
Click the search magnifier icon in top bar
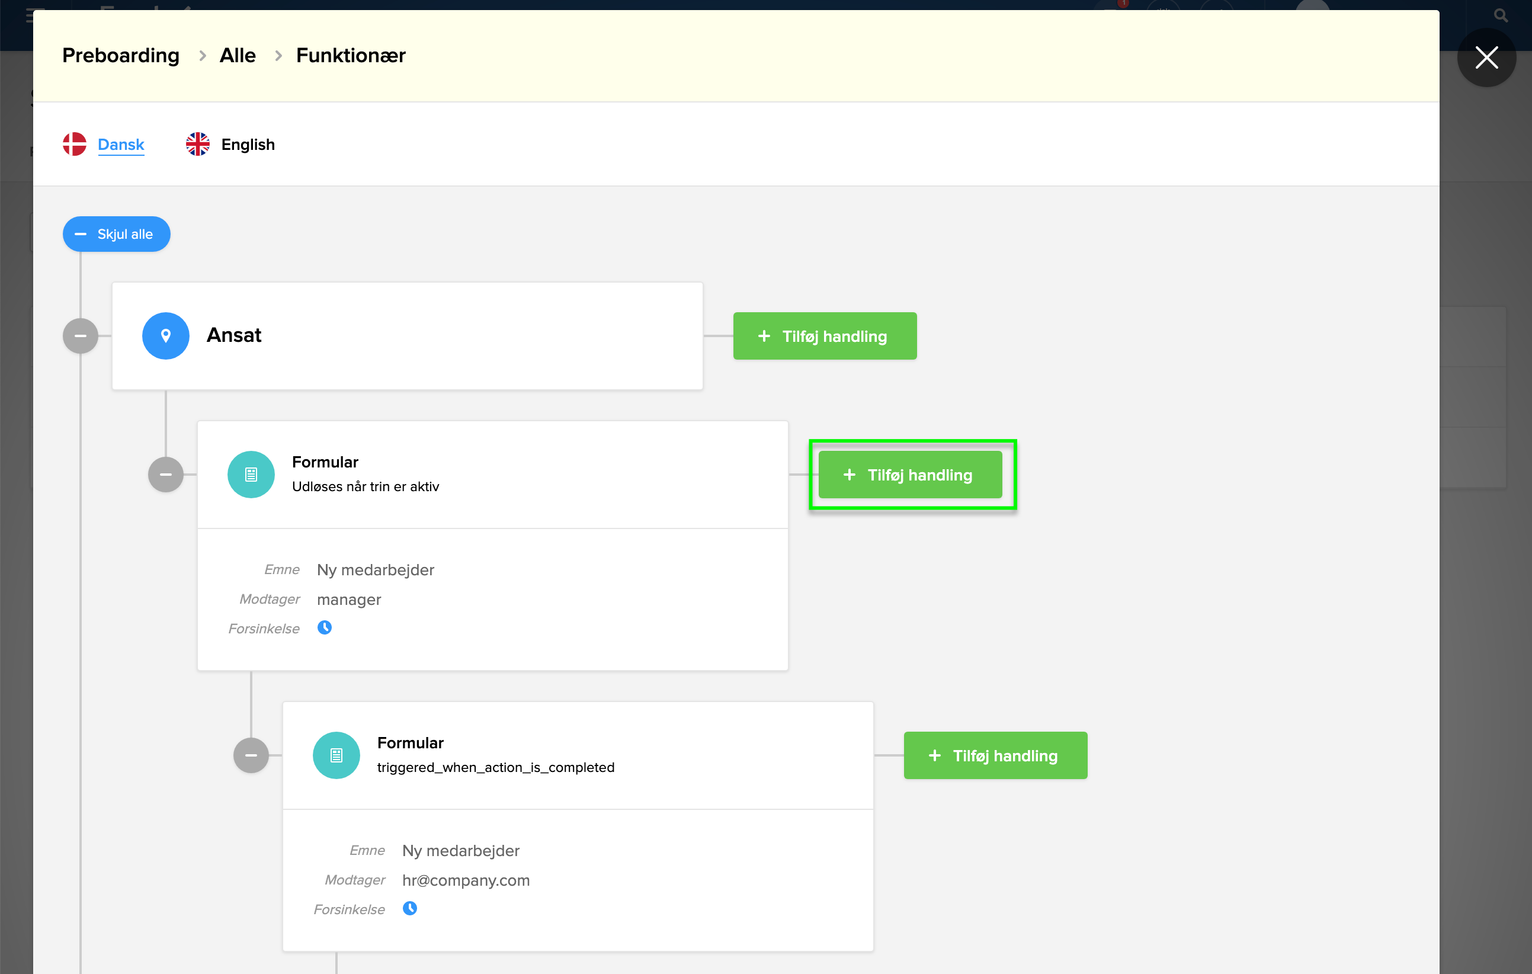[1500, 15]
